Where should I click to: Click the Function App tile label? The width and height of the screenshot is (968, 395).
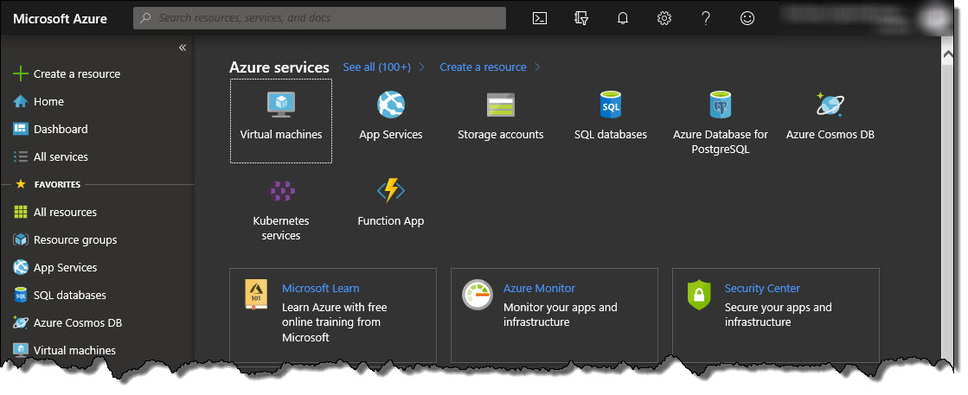click(x=391, y=221)
